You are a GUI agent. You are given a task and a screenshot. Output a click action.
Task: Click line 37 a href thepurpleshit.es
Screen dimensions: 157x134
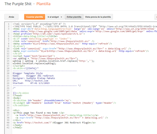pos(57,115)
